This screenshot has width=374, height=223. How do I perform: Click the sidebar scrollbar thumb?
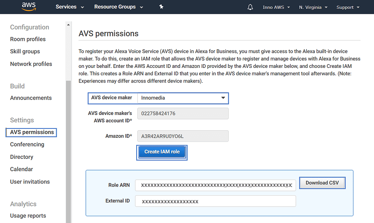point(68,152)
